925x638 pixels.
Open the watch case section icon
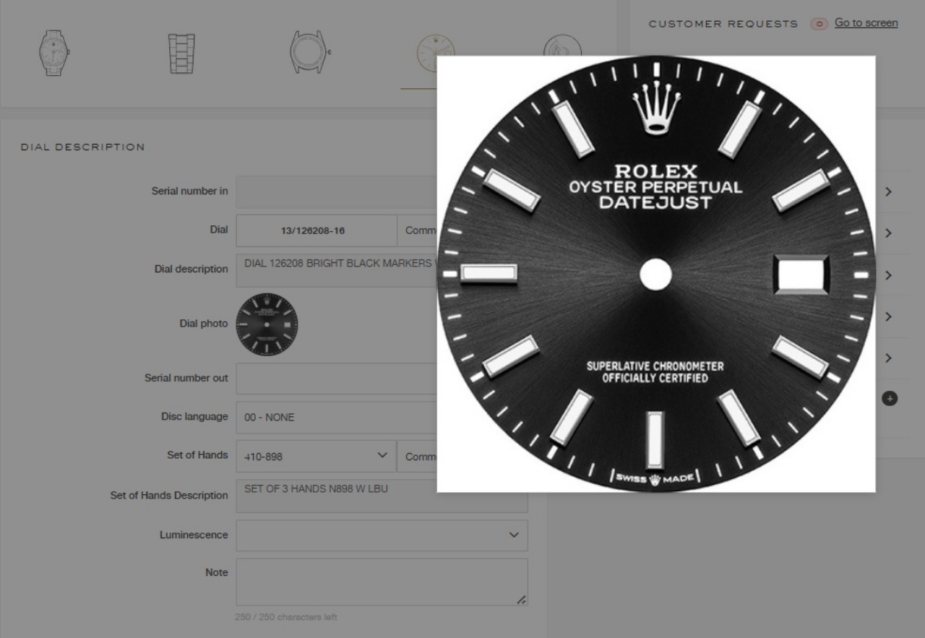pos(310,52)
